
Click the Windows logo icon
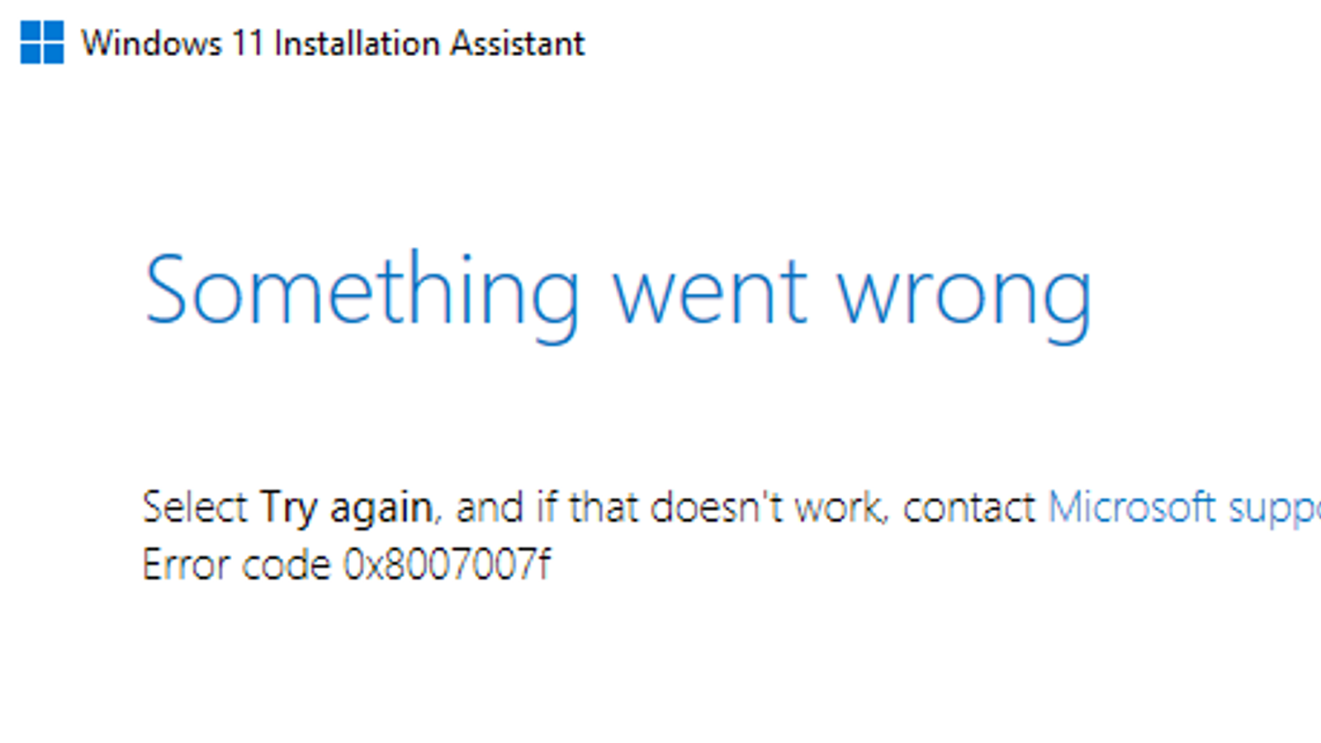click(x=42, y=42)
